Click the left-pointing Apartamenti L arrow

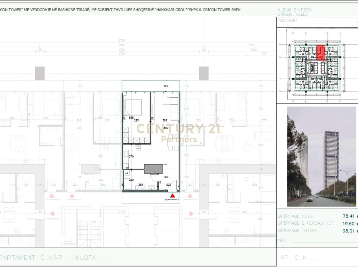pos(52,214)
